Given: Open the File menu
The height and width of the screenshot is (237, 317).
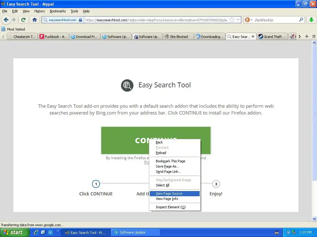Looking at the screenshot, I should click(5, 11).
